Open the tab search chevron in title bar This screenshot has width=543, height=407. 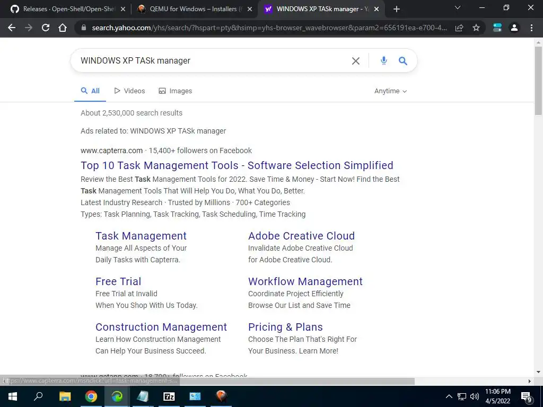458,7
